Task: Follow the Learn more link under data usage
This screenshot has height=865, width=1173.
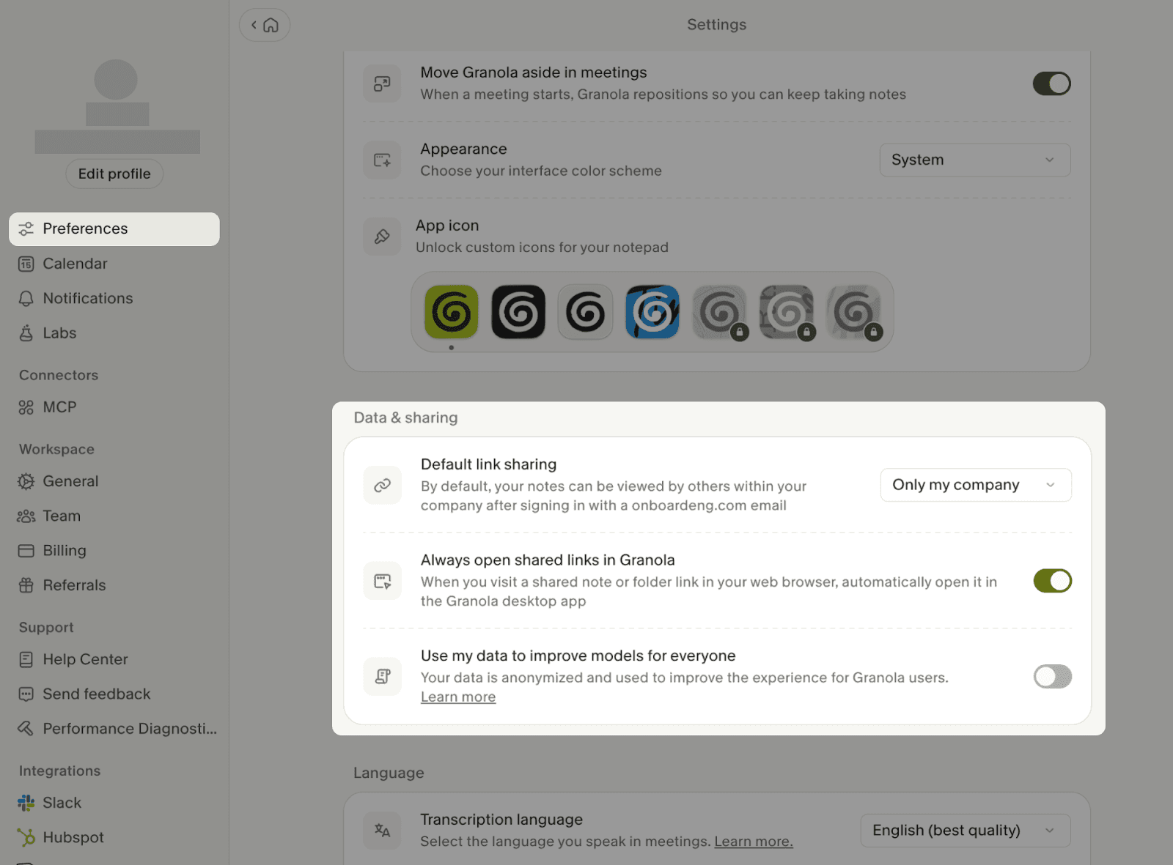Action: (458, 697)
